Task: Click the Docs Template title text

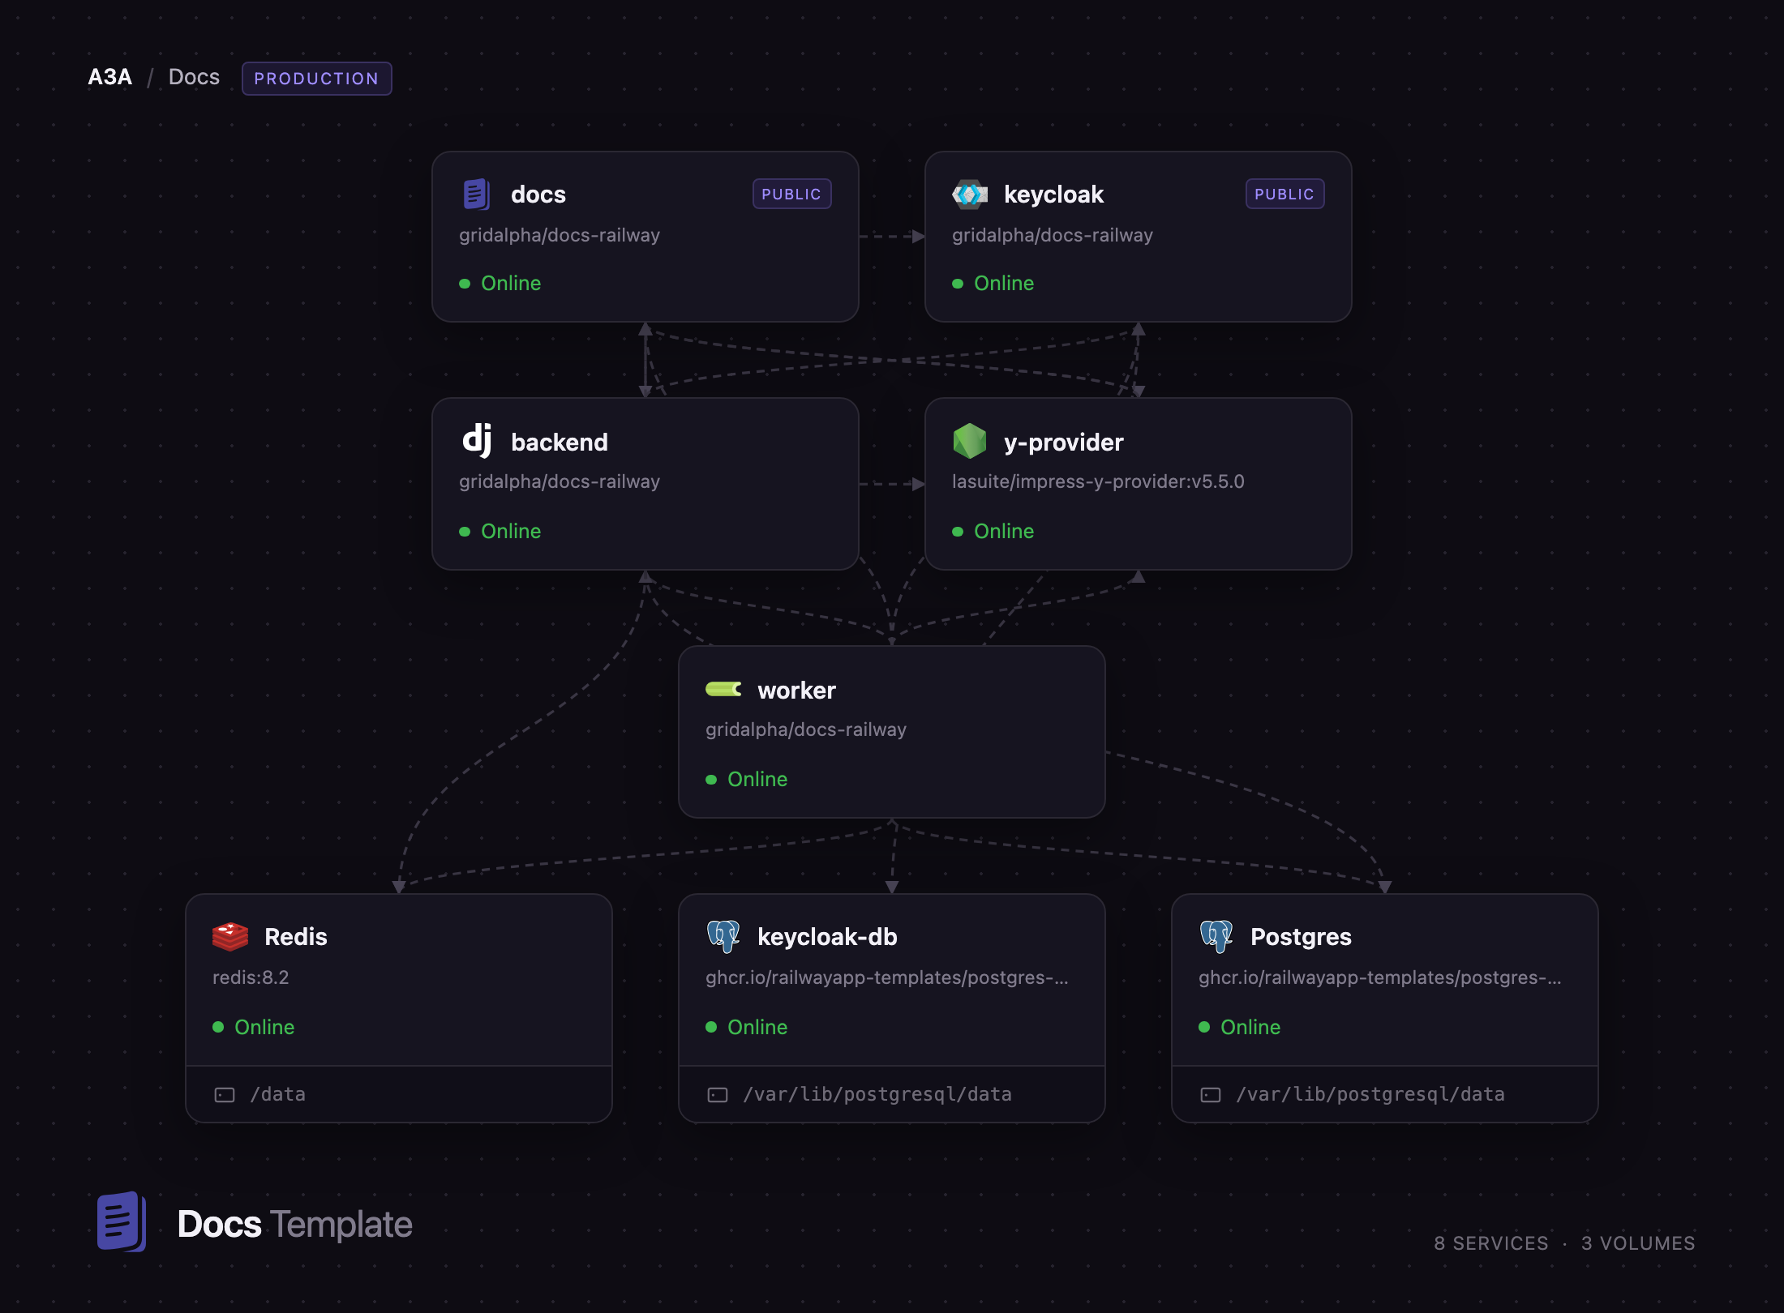Action: coord(294,1225)
